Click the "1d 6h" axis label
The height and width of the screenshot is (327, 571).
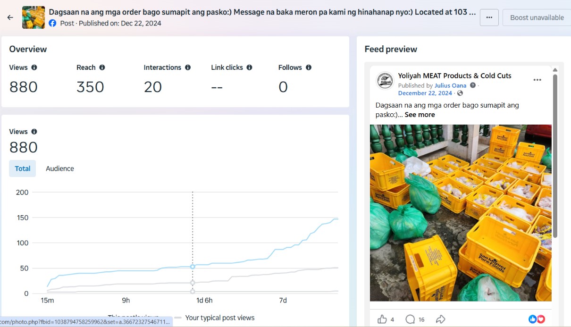click(204, 301)
